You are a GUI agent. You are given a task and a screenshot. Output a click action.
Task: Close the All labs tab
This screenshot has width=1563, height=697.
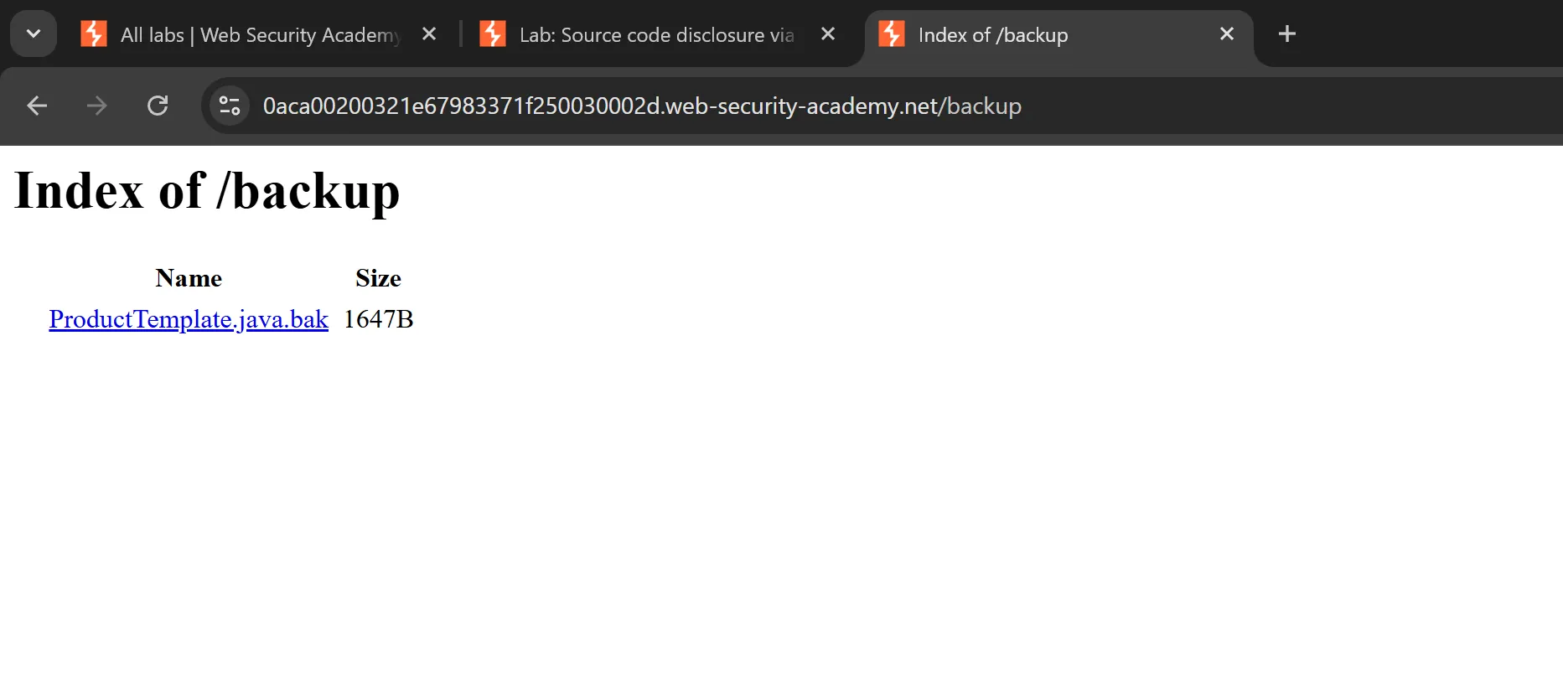429,34
